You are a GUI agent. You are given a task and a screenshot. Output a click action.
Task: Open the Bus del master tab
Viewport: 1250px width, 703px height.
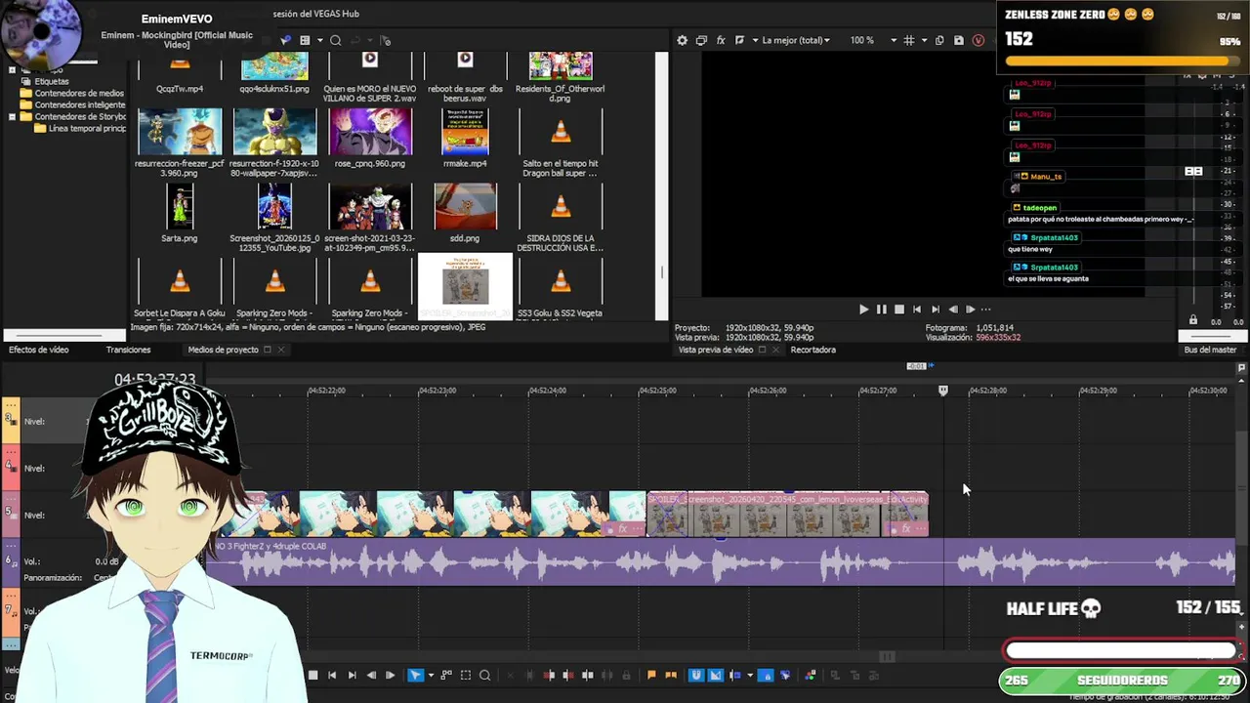[x=1210, y=350]
